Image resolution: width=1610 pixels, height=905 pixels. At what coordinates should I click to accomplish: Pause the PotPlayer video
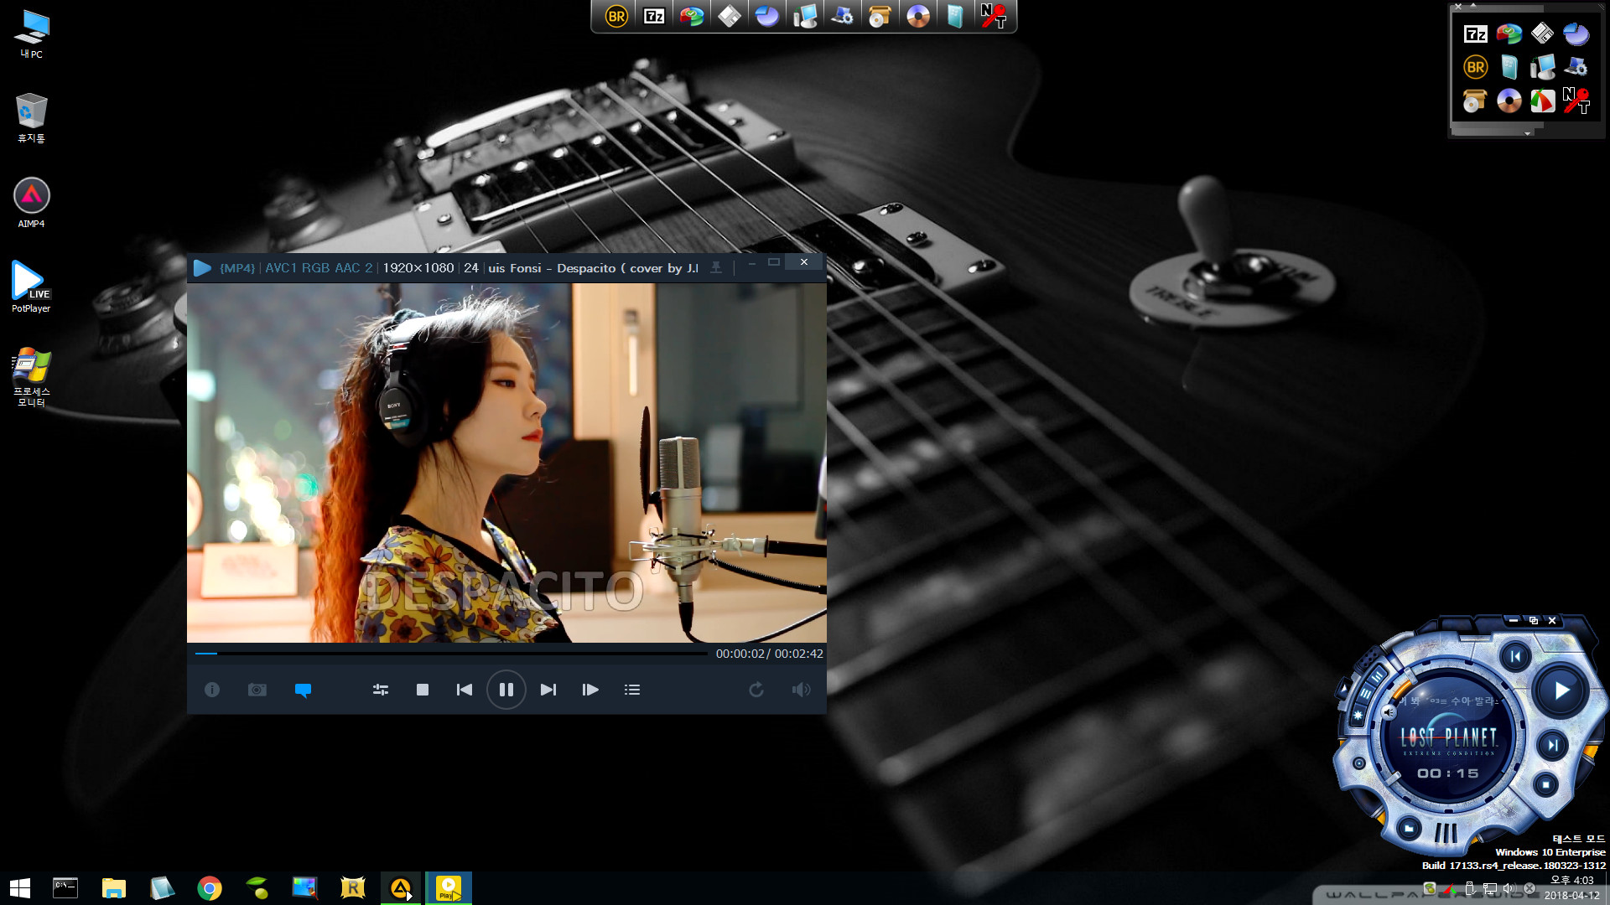pos(506,690)
